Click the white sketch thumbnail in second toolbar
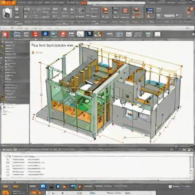 (80, 34)
